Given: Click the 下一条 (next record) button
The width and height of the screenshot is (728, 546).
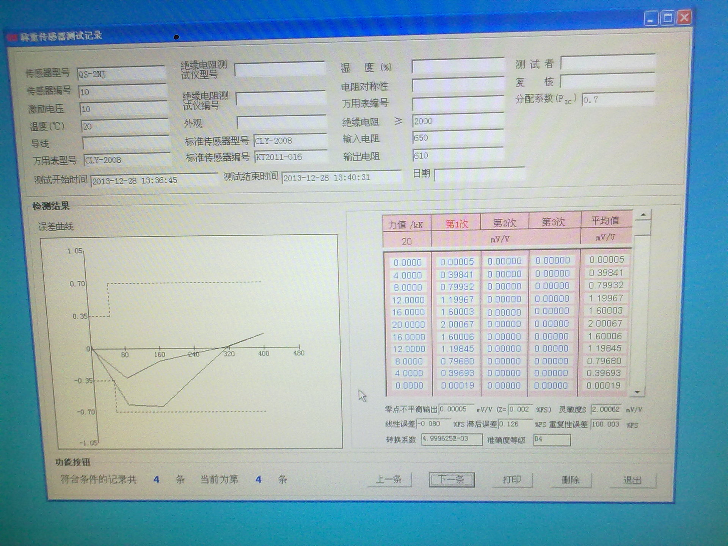Looking at the screenshot, I should [x=451, y=479].
